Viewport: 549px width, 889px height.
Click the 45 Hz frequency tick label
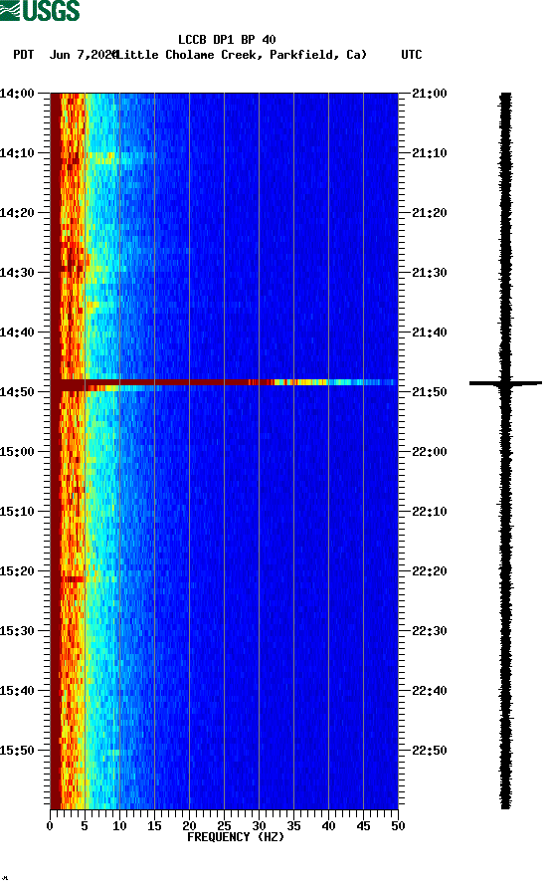click(x=363, y=826)
